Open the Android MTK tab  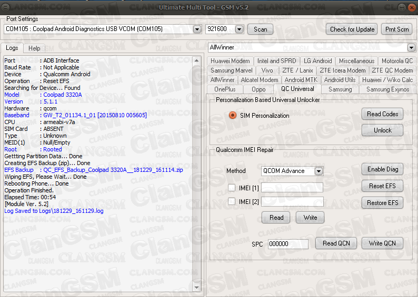coord(301,80)
